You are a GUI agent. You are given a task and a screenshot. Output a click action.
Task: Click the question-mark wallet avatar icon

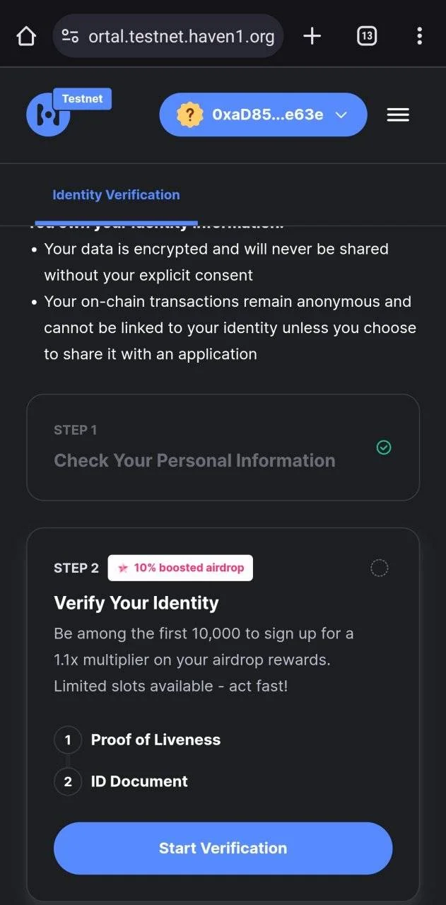pyautogui.click(x=189, y=115)
